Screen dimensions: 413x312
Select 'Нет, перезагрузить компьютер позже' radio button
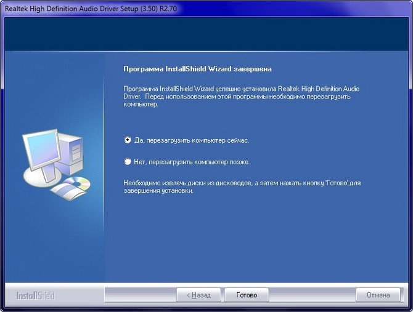click(128, 161)
